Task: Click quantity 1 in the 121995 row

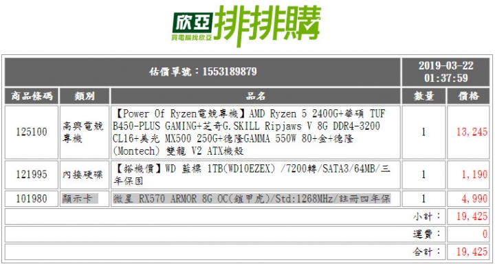Action: (x=423, y=175)
